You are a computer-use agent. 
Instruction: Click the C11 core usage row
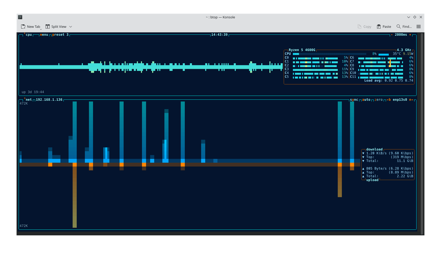point(381,77)
